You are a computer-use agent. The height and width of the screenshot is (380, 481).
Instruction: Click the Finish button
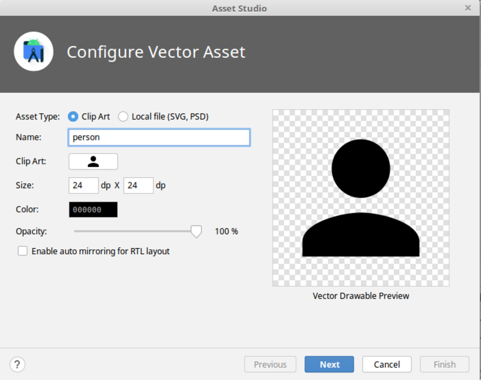[444, 364]
